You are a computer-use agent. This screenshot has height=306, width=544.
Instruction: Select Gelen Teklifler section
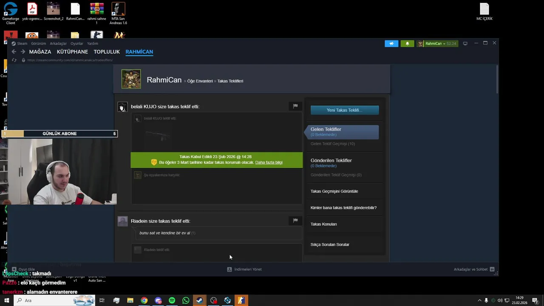343,132
